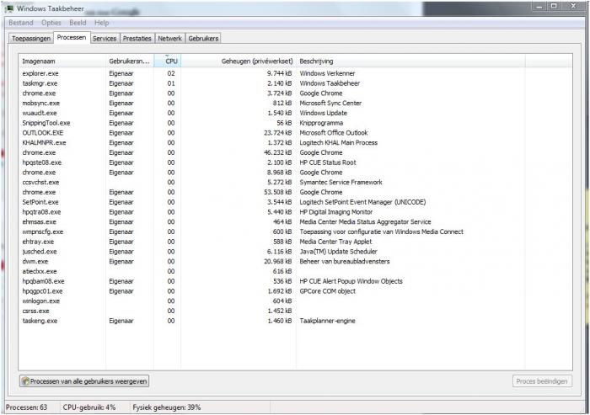Viewport: 590px width, 415px height.
Task: Select the wmpnscfg.exe process
Action: click(295, 232)
